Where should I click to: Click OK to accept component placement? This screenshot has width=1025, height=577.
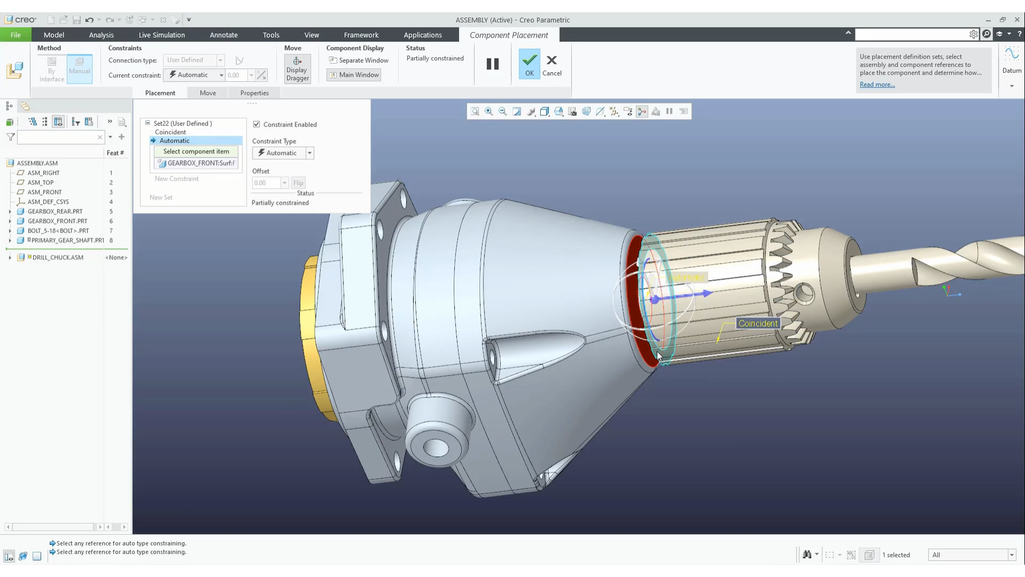pos(529,64)
